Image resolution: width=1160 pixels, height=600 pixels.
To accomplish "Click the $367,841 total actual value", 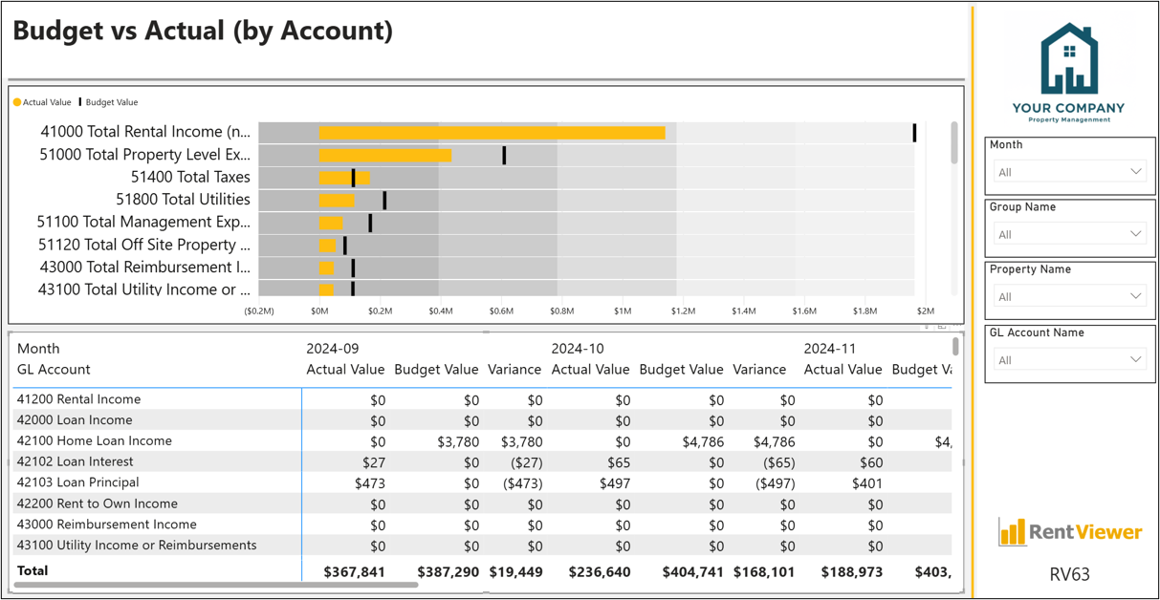I will (x=354, y=571).
